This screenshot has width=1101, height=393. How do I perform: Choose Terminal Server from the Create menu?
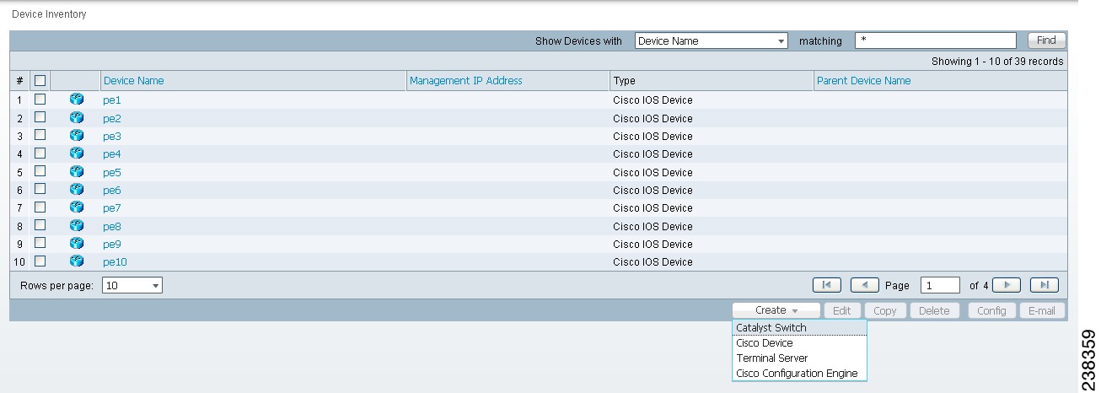(799, 358)
